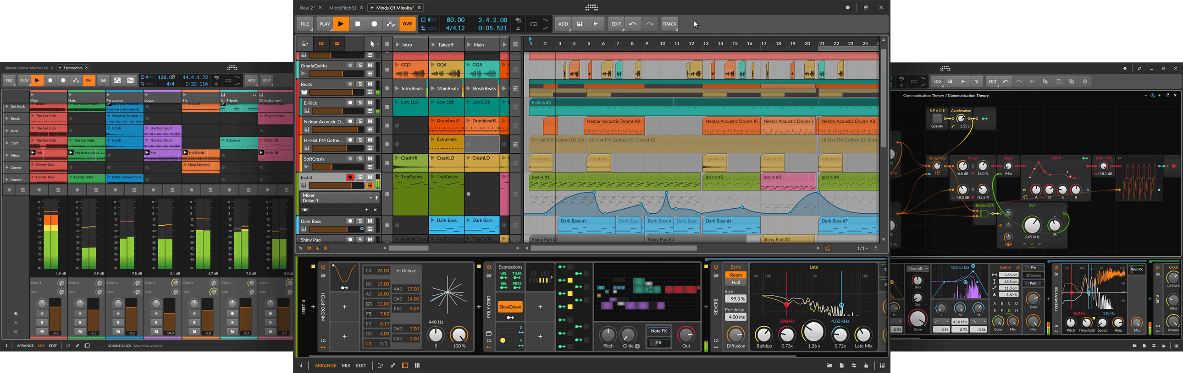Solo the Beats track

pyautogui.click(x=360, y=84)
